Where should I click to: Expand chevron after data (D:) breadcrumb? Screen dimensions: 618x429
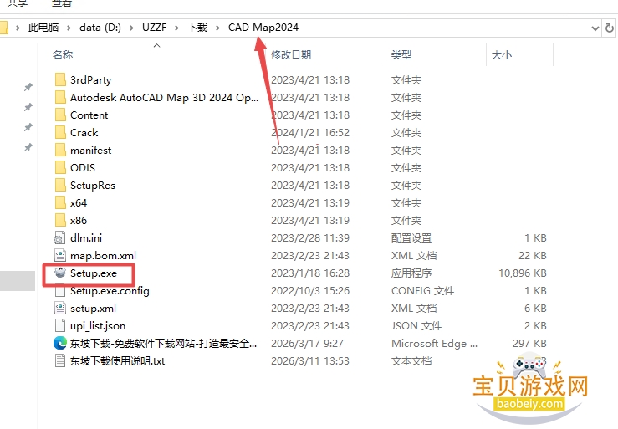(131, 28)
